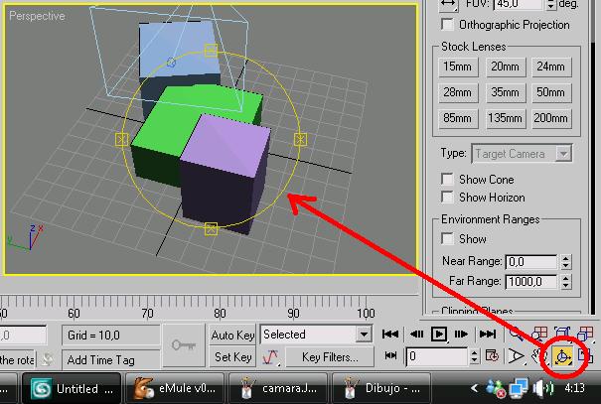The height and width of the screenshot is (404, 601).
Task: Select the Field-of-View tool icon
Action: [516, 356]
